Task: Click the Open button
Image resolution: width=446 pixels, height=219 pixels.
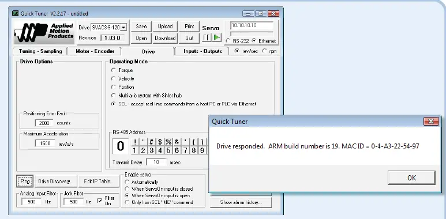Action: coord(141,38)
